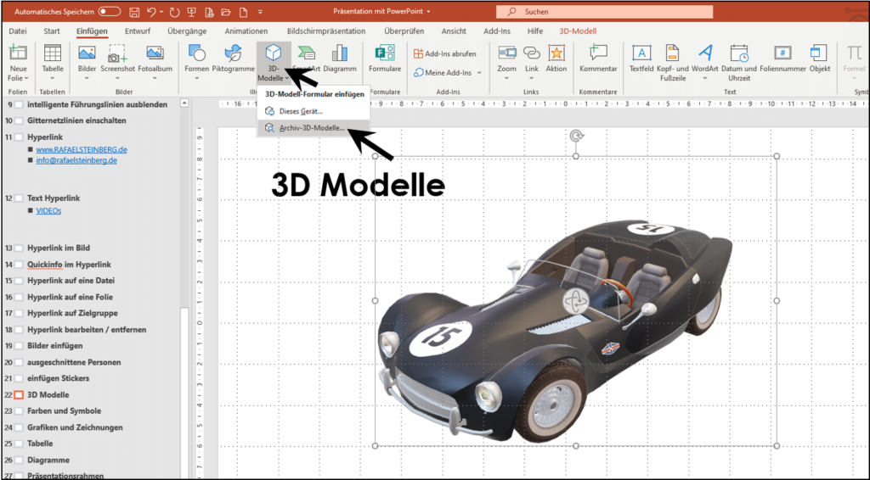The image size is (870, 480).
Task: Click outline pane scrollbar up arrow
Action: point(184,103)
